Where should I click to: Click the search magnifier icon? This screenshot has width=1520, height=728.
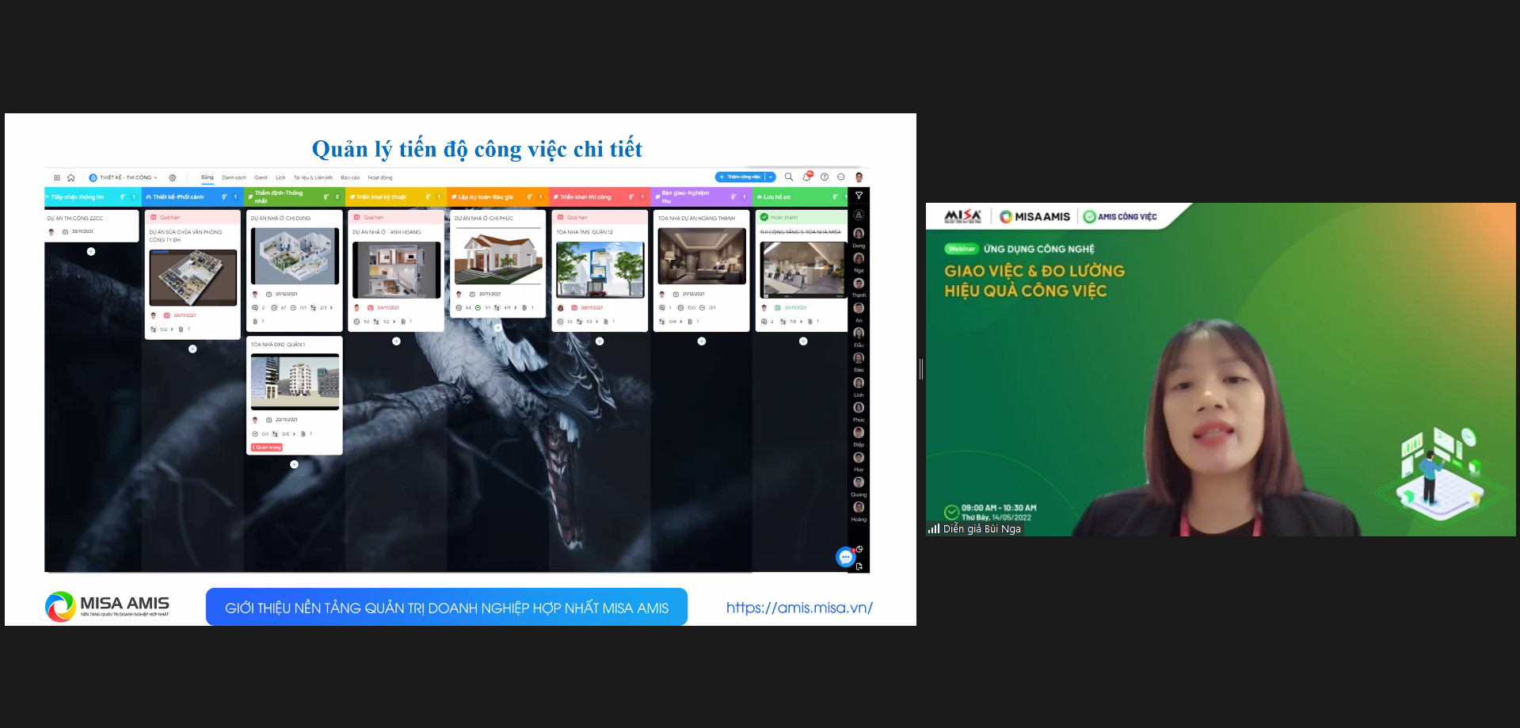coord(788,177)
